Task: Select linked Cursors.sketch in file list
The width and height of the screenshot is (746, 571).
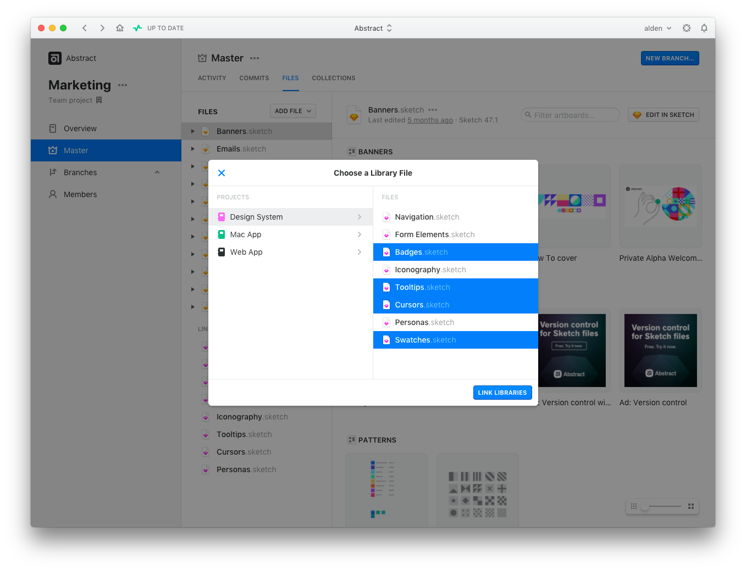Action: click(257, 452)
